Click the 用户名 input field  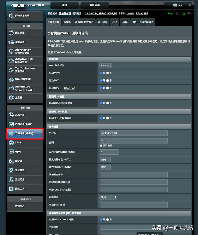pos(134,133)
